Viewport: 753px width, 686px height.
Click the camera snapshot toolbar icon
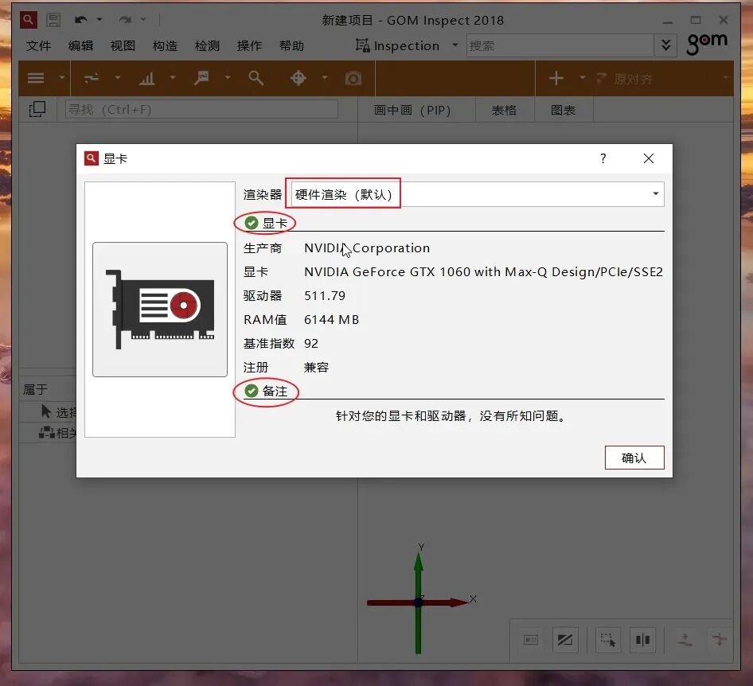click(x=353, y=78)
